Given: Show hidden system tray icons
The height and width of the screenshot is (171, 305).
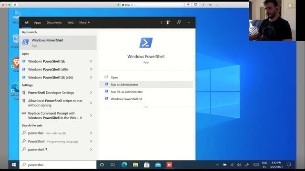Looking at the screenshot, I should click(217, 165).
